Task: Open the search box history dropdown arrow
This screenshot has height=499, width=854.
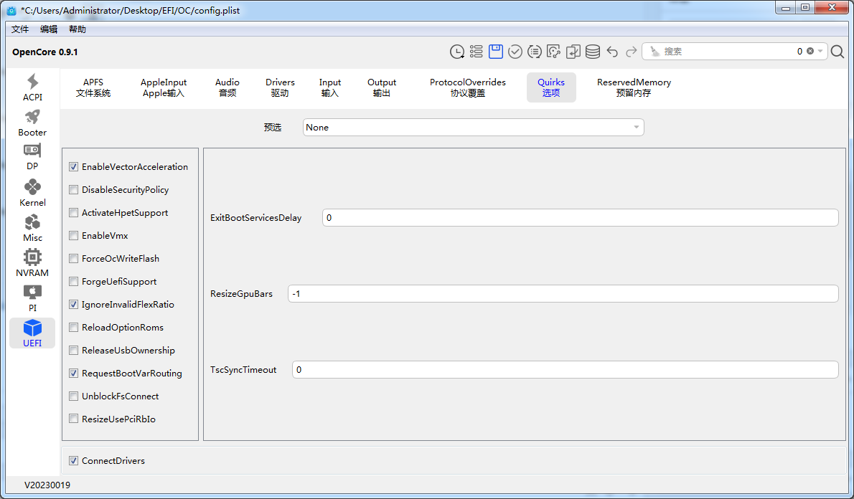Action: [820, 52]
